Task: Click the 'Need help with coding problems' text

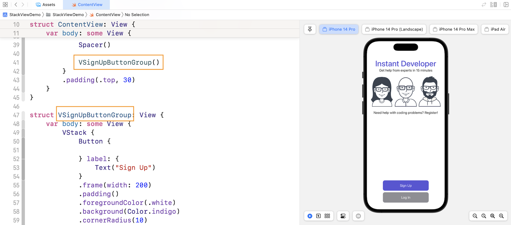Action: point(406,113)
